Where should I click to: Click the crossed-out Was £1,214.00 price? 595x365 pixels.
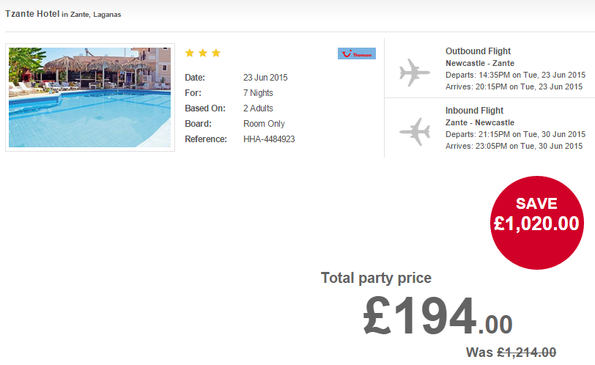click(x=511, y=353)
